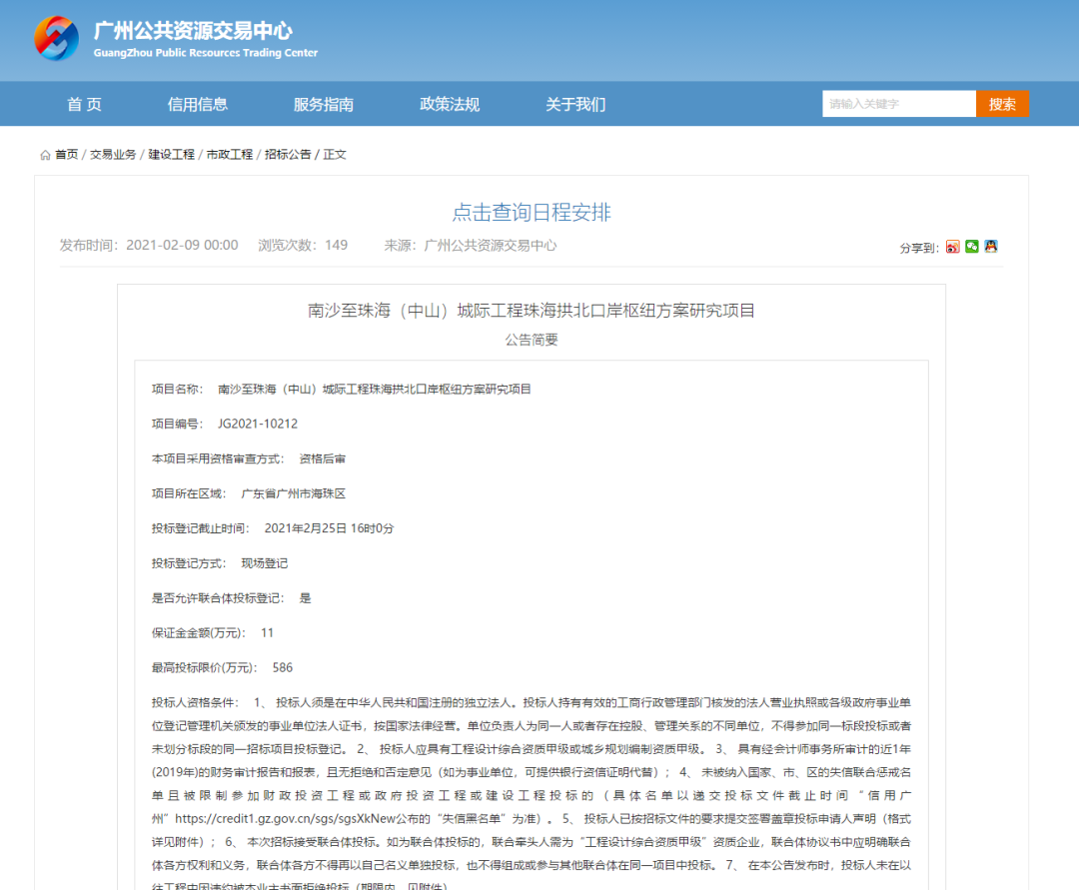The height and width of the screenshot is (890, 1079).
Task: Open the 点击查询日程安排 link
Action: pos(532,212)
